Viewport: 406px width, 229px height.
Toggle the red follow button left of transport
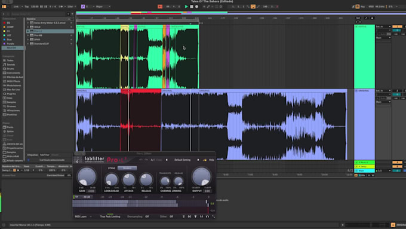click(x=160, y=7)
